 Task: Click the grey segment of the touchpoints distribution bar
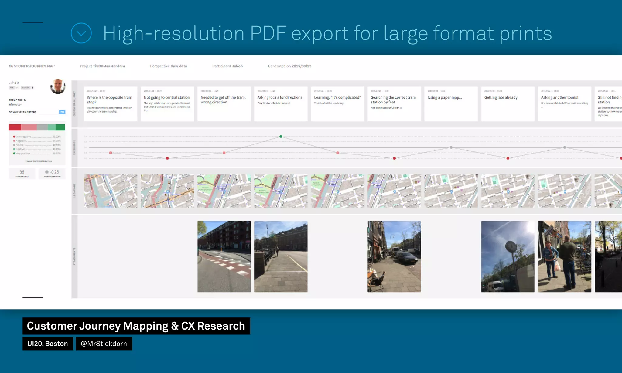coord(43,127)
